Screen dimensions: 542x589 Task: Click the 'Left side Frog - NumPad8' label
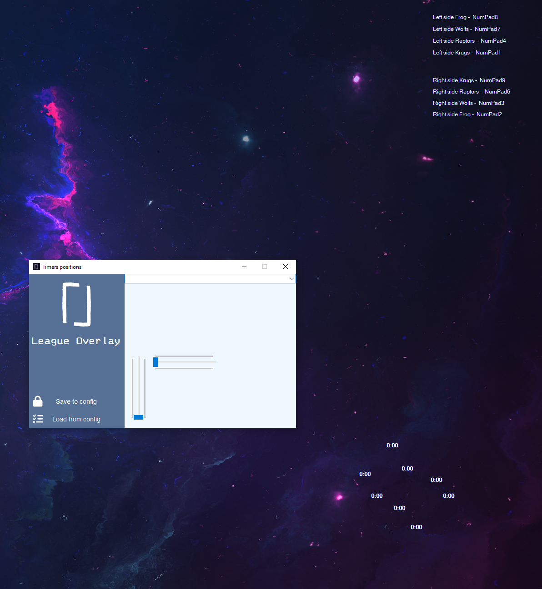click(x=465, y=17)
